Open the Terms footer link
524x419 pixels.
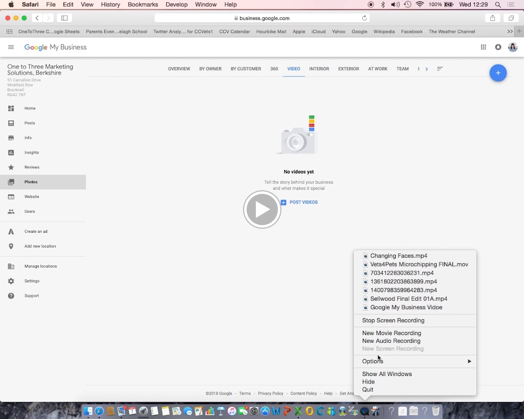pos(245,393)
